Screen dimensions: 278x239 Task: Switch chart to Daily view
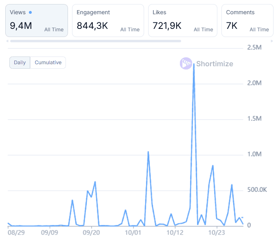point(20,63)
